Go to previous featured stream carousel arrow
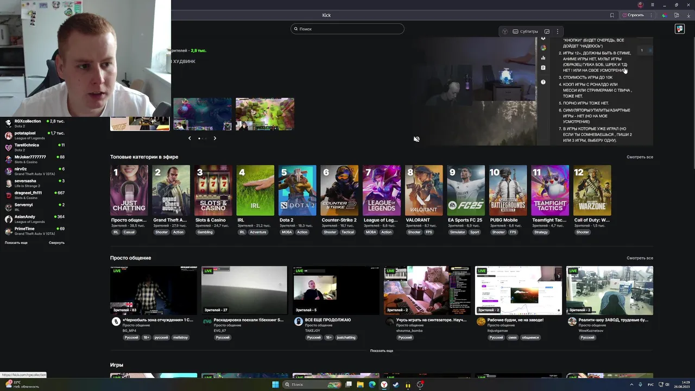The image size is (695, 391). [x=189, y=138]
